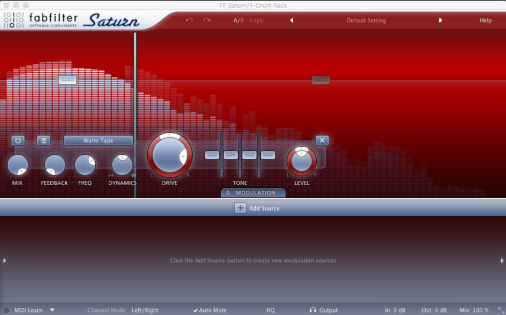This screenshot has width=506, height=315.
Task: Open the Help menu
Action: click(x=485, y=20)
